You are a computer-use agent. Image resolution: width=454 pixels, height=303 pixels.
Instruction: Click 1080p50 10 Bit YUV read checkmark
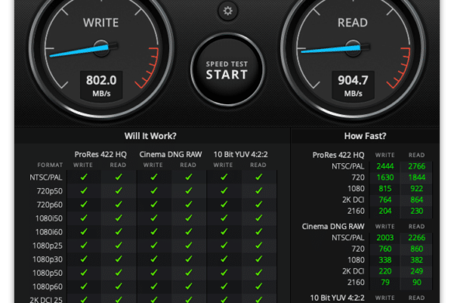259,272
